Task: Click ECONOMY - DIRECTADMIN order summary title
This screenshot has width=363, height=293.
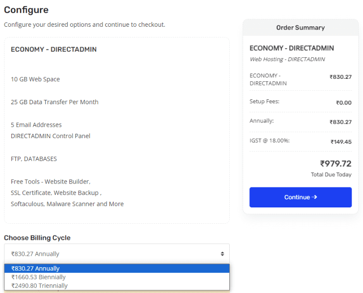Action: coord(292,48)
